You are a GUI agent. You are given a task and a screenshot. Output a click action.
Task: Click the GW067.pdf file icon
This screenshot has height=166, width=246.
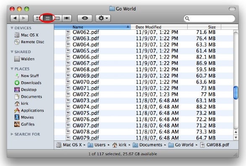68,63
